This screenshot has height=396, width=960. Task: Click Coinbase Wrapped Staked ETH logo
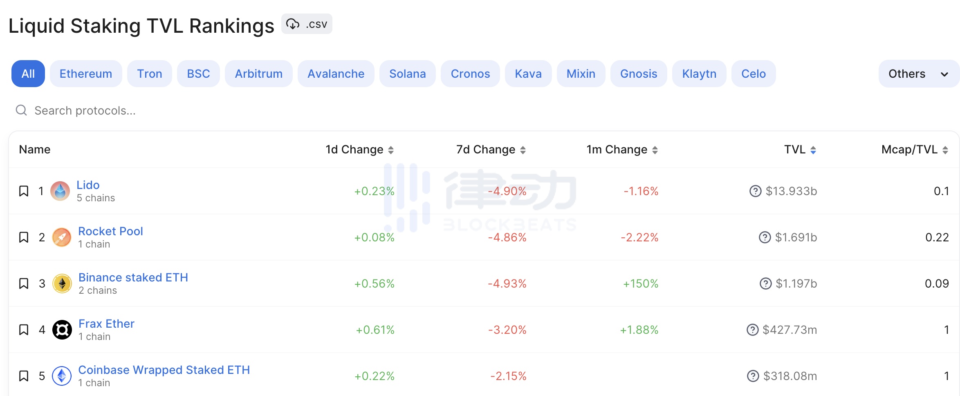62,376
